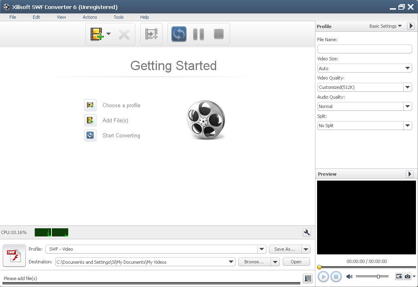Expand the Split dropdown

(407, 126)
